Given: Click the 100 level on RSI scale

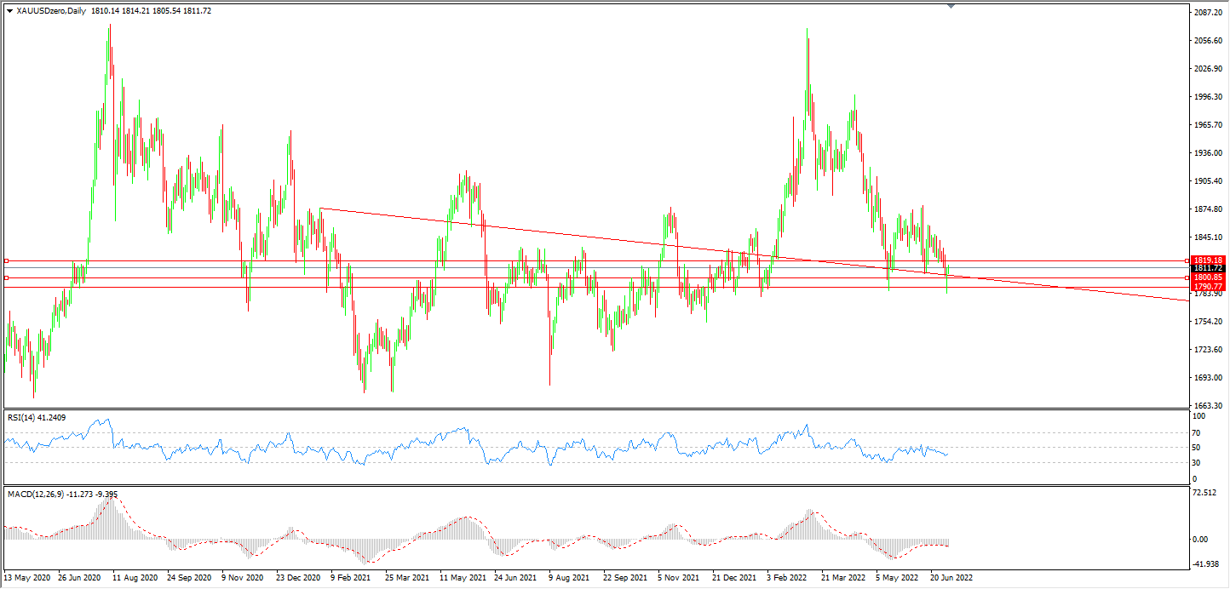Looking at the screenshot, I should [x=1198, y=416].
